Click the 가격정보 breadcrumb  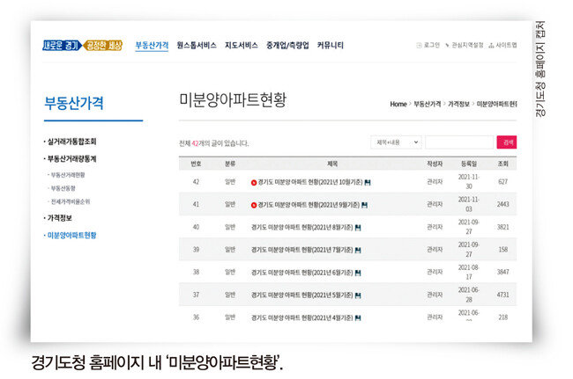coord(458,105)
